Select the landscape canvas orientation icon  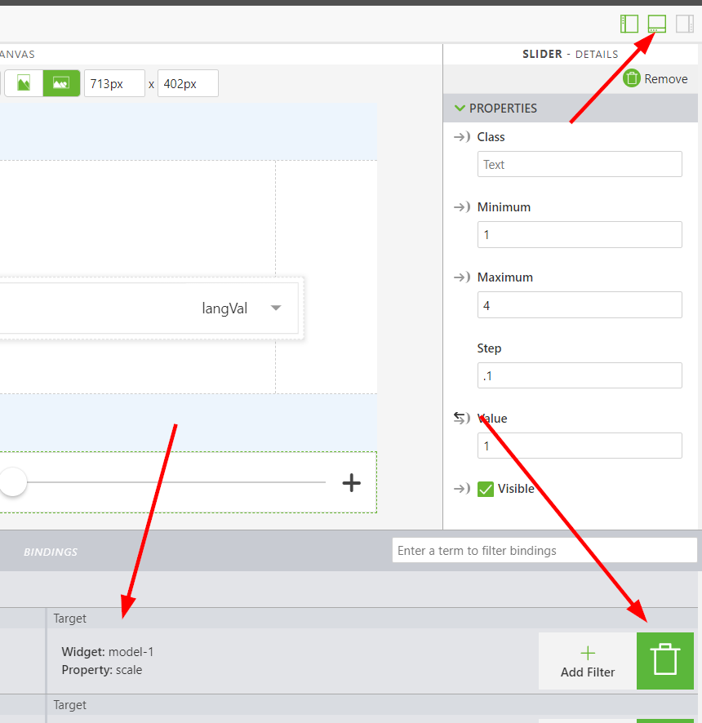[61, 83]
